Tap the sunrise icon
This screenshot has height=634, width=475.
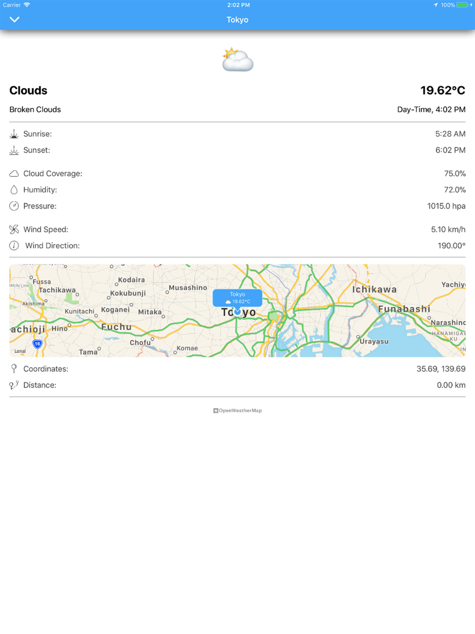(x=14, y=134)
